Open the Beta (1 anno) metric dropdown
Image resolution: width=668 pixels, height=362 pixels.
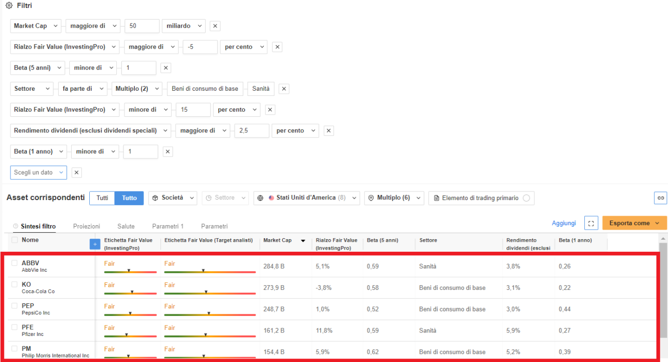pos(39,151)
